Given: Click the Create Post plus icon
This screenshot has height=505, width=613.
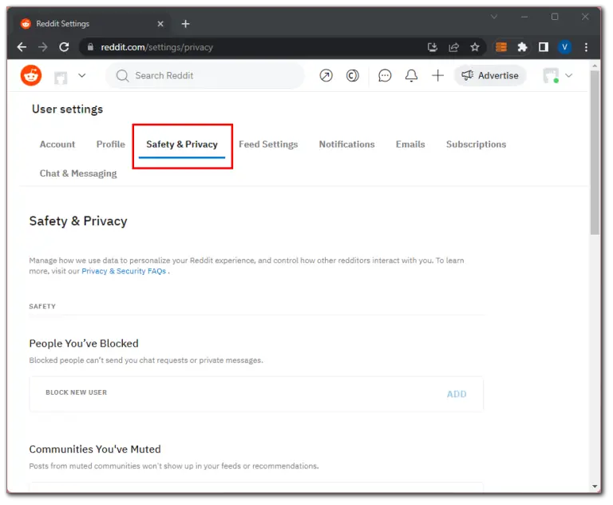Looking at the screenshot, I should pyautogui.click(x=437, y=76).
